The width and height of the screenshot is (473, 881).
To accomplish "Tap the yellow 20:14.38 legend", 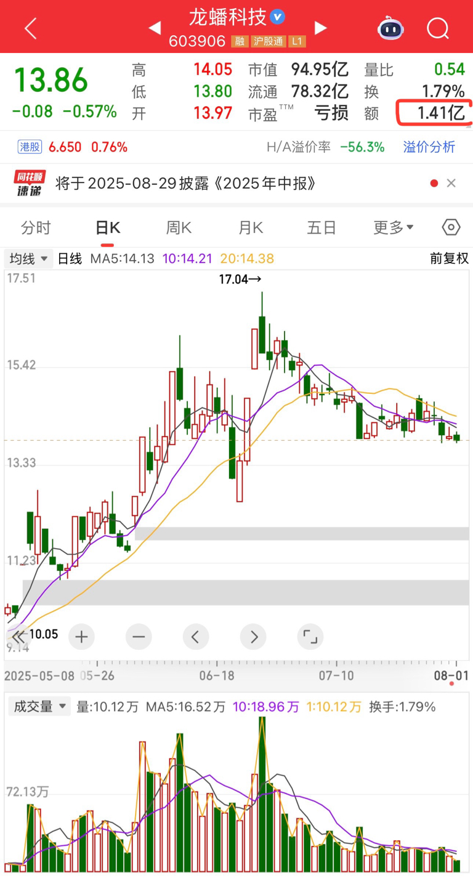I will [248, 259].
